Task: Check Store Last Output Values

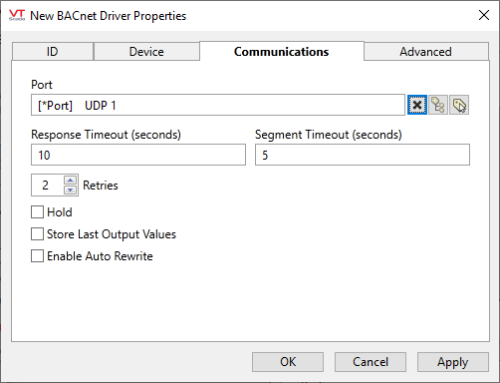Action: point(37,234)
